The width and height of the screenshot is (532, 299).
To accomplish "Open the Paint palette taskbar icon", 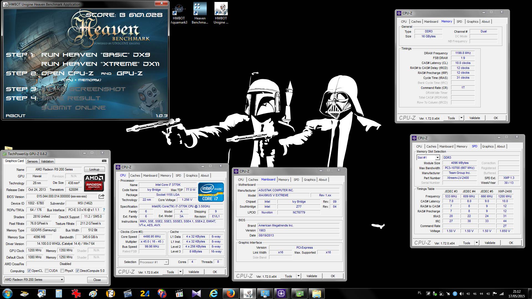I will 93,293.
